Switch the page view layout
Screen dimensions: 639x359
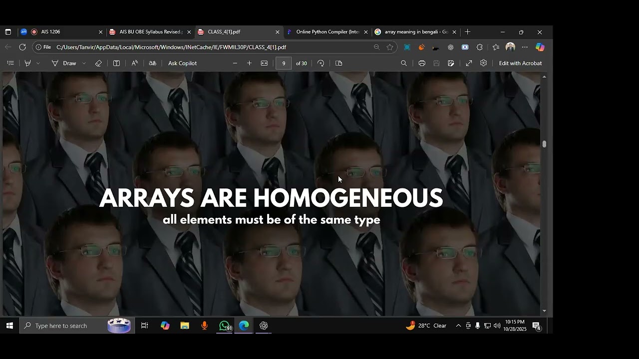(x=339, y=63)
